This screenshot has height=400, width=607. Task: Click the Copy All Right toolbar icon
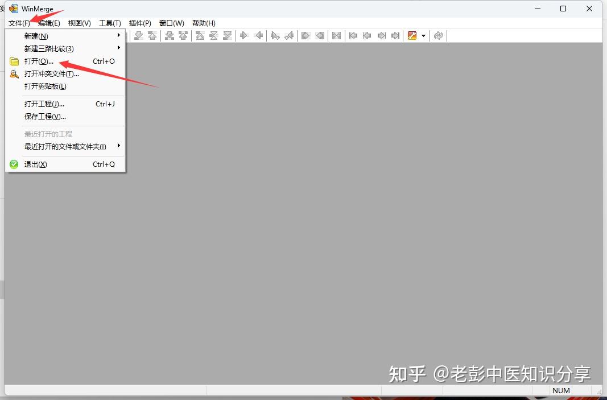(305, 36)
